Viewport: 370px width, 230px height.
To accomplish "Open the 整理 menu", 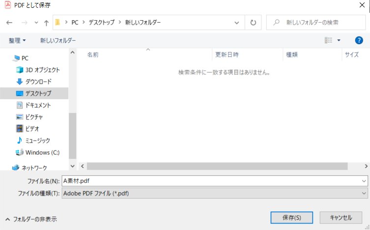I will [17, 40].
